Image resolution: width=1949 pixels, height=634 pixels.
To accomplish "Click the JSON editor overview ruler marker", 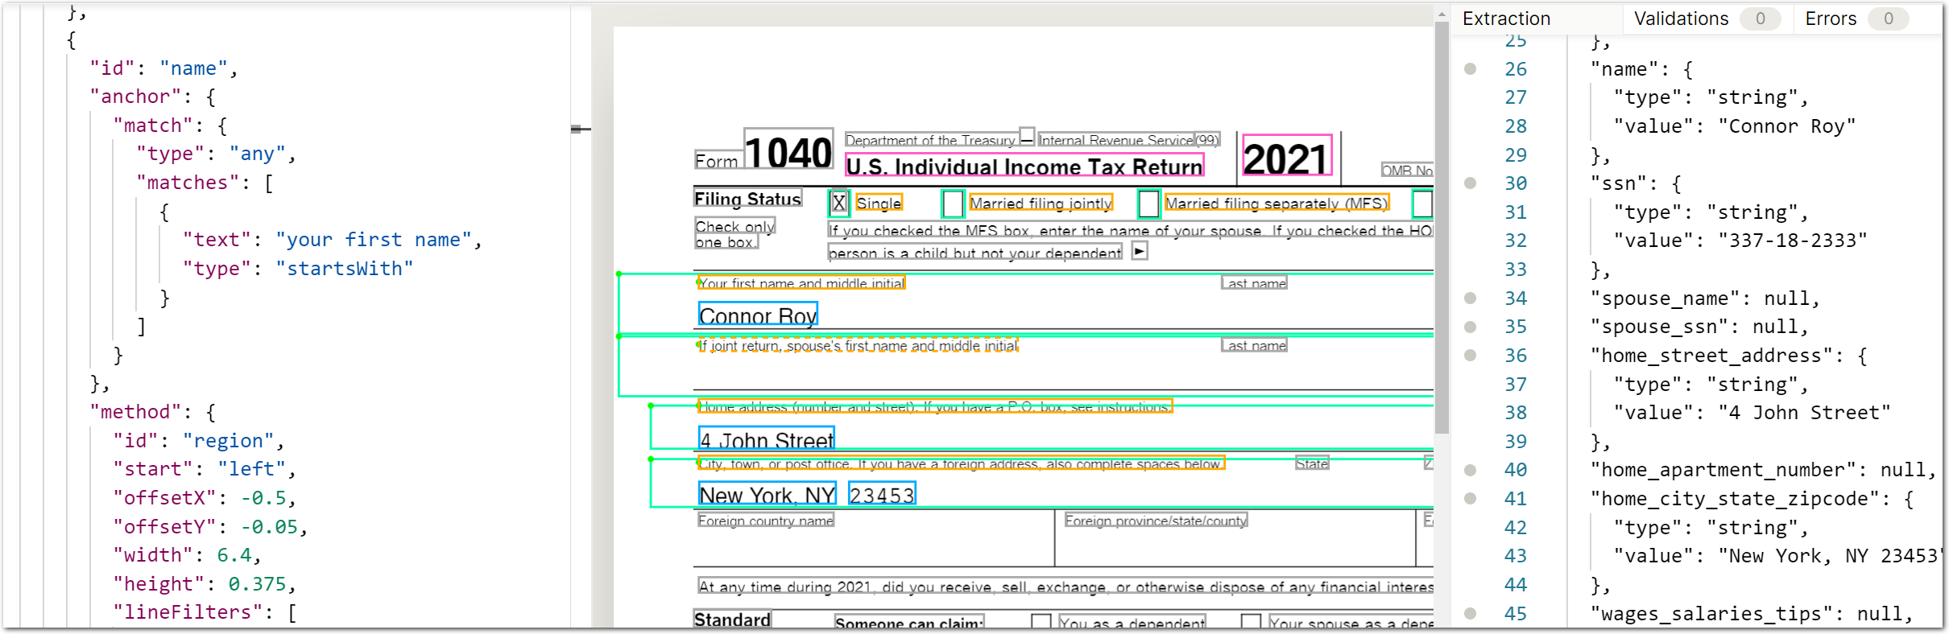I will click(x=580, y=129).
